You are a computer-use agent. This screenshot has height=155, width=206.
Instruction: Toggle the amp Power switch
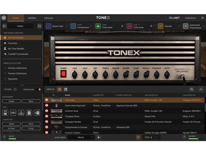[x=64, y=74]
